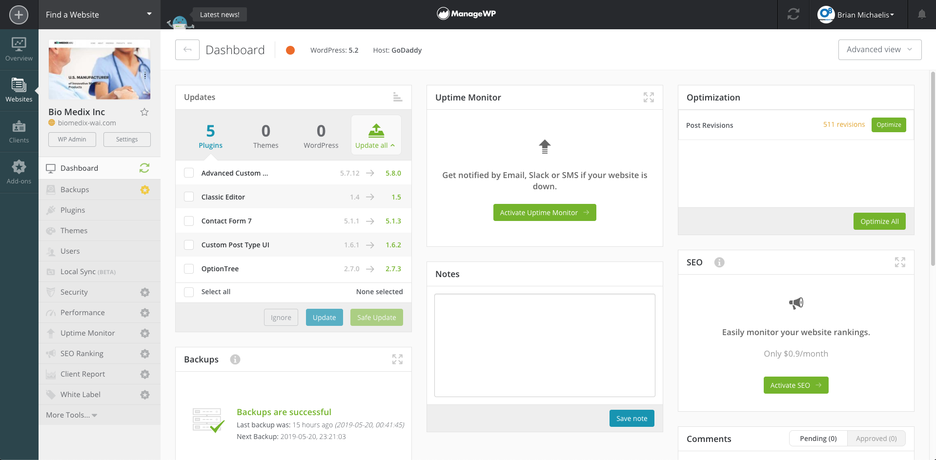
Task: Click the sync refresh icon in top bar
Action: [793, 15]
